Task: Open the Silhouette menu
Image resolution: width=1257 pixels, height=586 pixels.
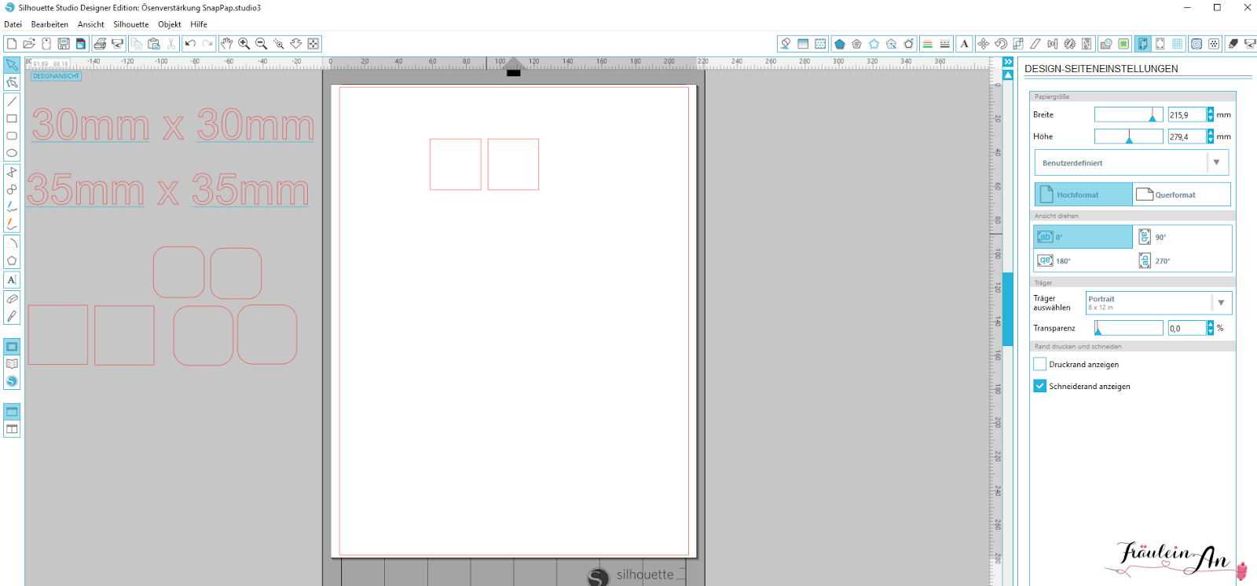Action: [x=130, y=24]
